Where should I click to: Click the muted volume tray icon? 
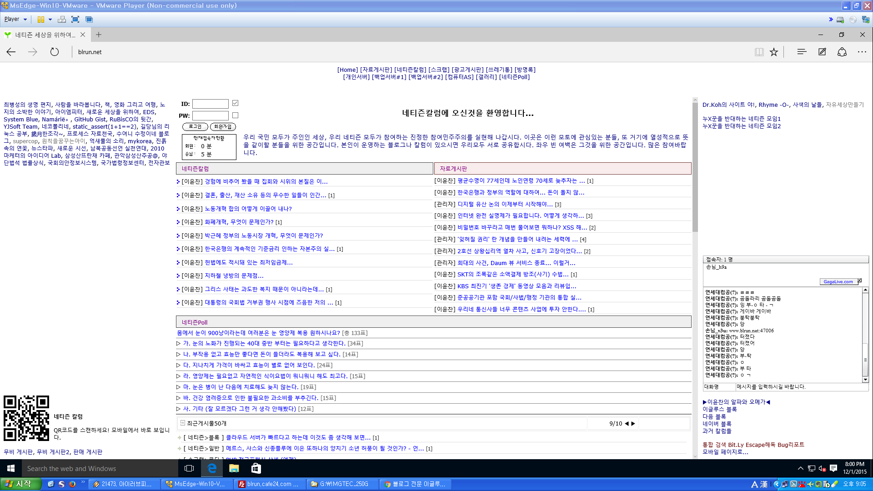pyautogui.click(x=822, y=468)
